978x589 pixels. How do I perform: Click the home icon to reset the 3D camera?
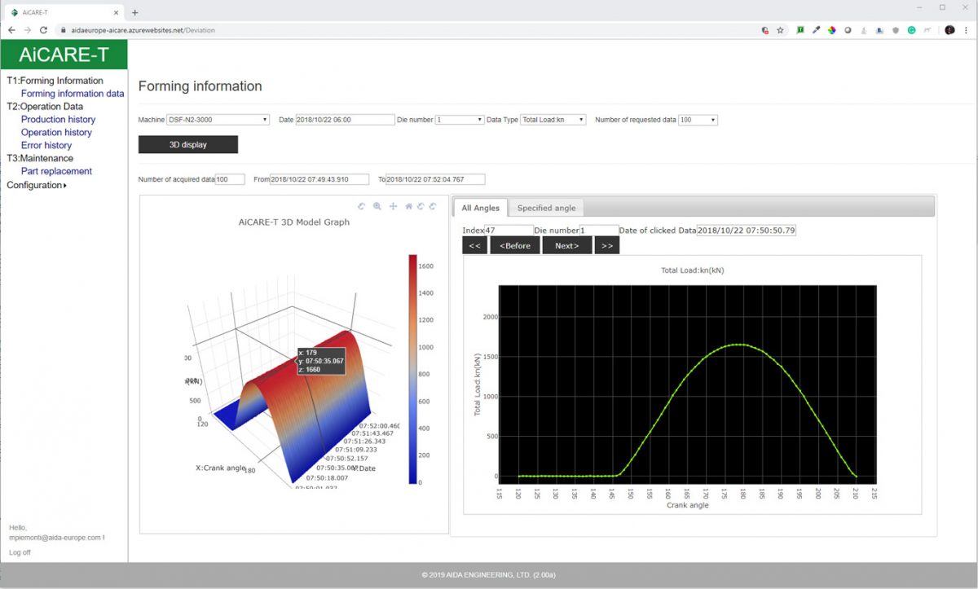point(409,206)
